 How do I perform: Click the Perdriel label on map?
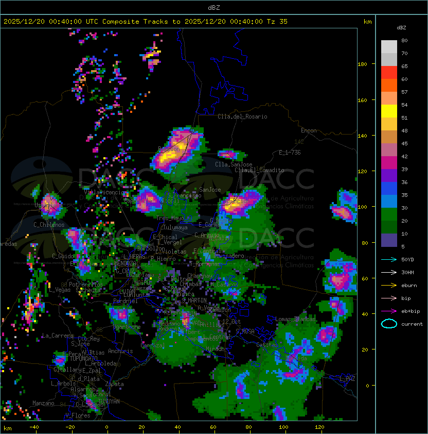pos(126,301)
